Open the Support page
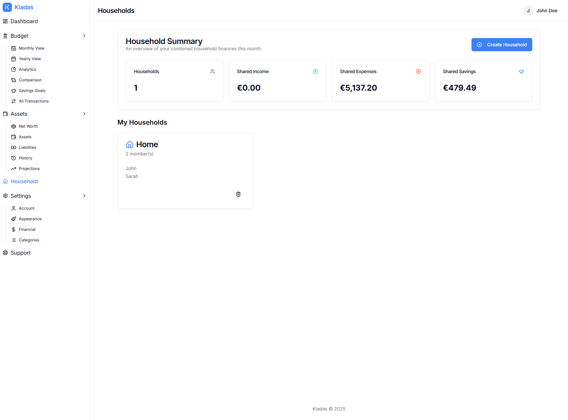The height and width of the screenshot is (420, 568). coord(20,253)
